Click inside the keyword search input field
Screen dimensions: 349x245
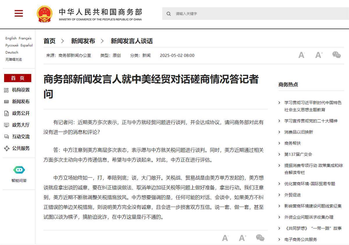[204, 14]
